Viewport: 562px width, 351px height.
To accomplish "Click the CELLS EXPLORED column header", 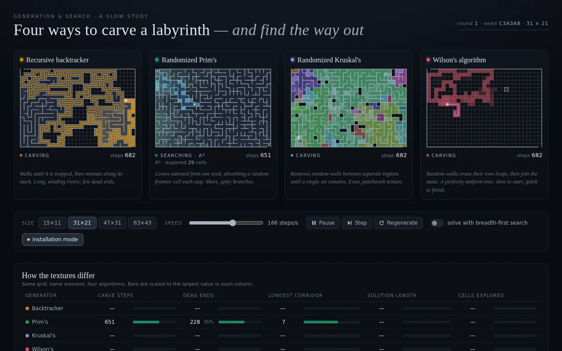I will click(x=481, y=296).
